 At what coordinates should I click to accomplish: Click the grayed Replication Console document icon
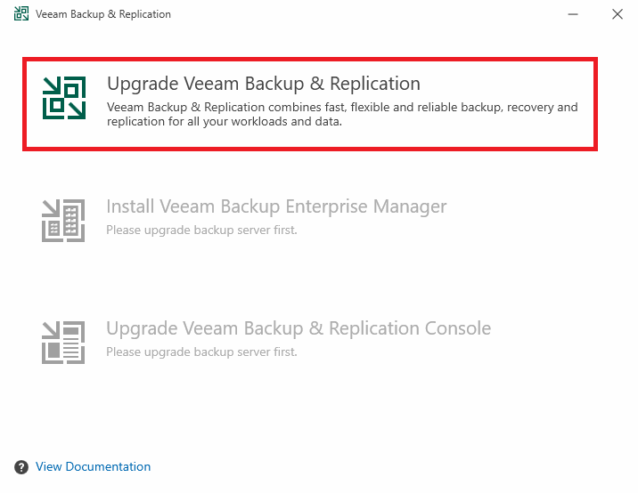click(x=63, y=343)
